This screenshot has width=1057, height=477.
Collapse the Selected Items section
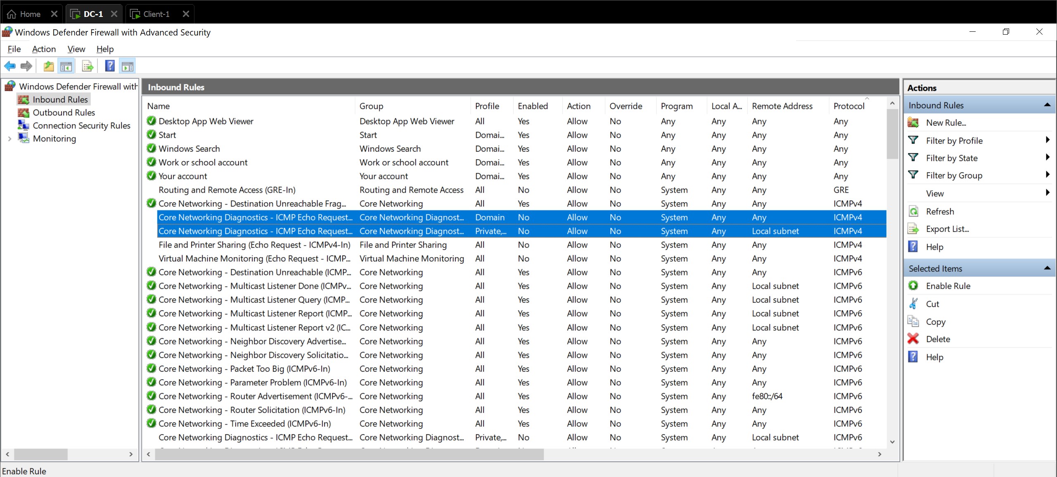click(x=1047, y=268)
